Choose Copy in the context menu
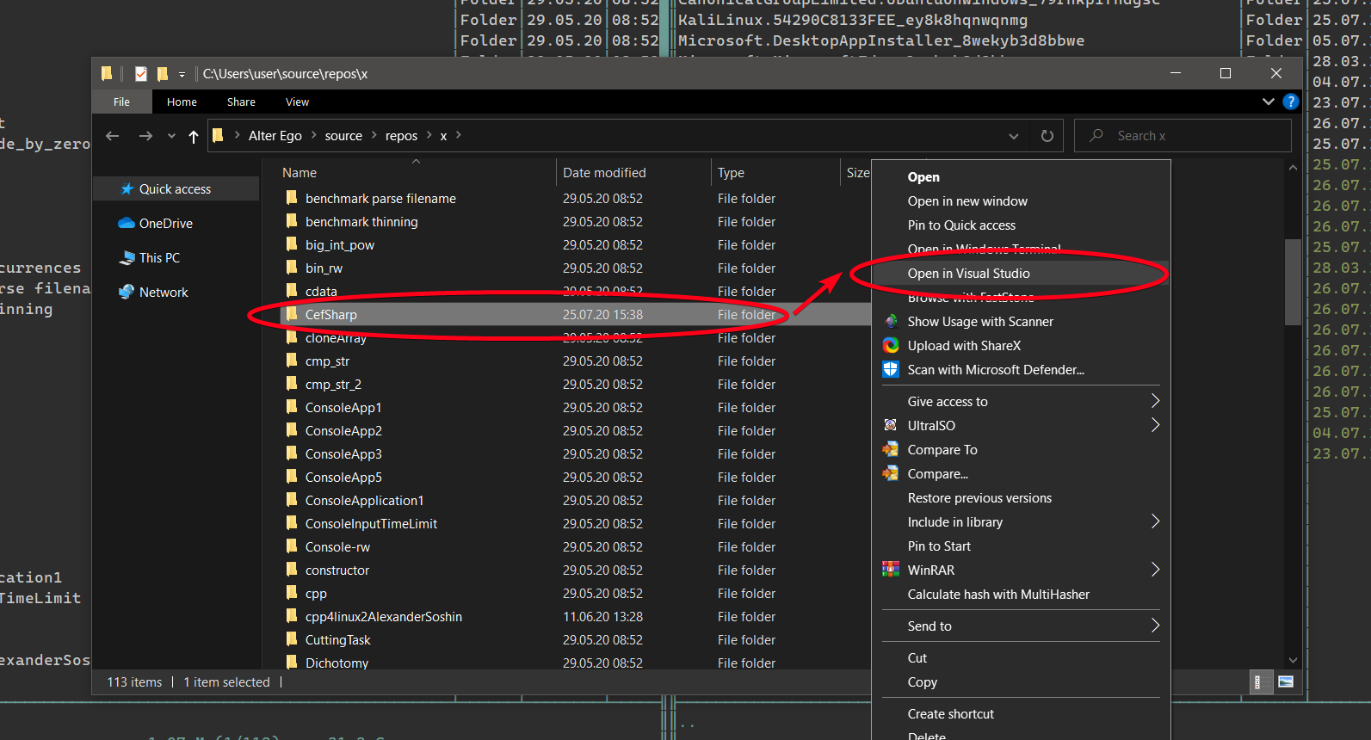Image resolution: width=1371 pixels, height=740 pixels. point(922,682)
